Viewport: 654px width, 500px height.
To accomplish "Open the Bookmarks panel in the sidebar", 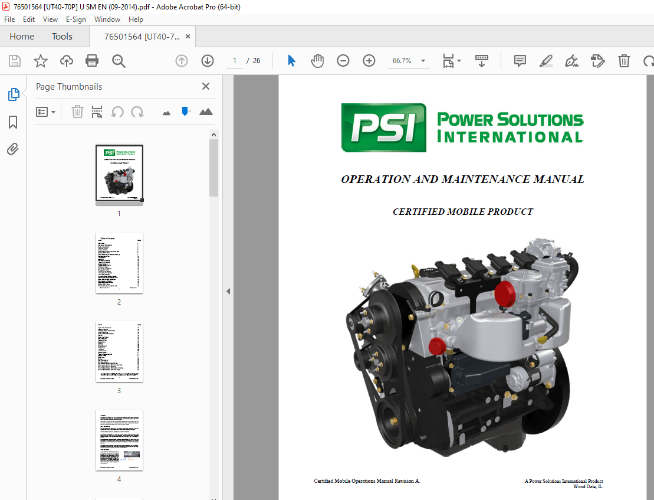I will coord(13,122).
